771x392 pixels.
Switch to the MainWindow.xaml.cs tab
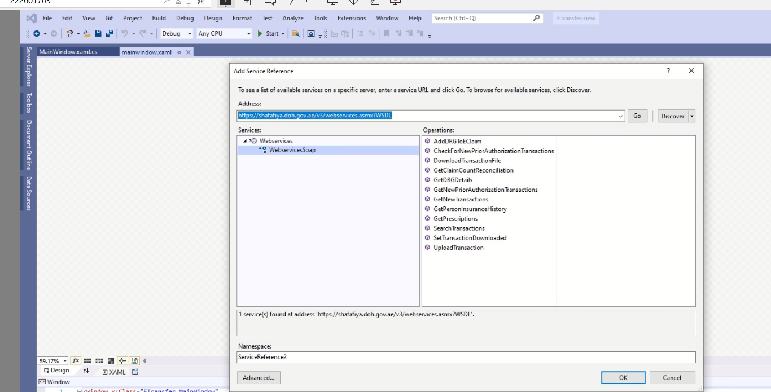pos(68,52)
